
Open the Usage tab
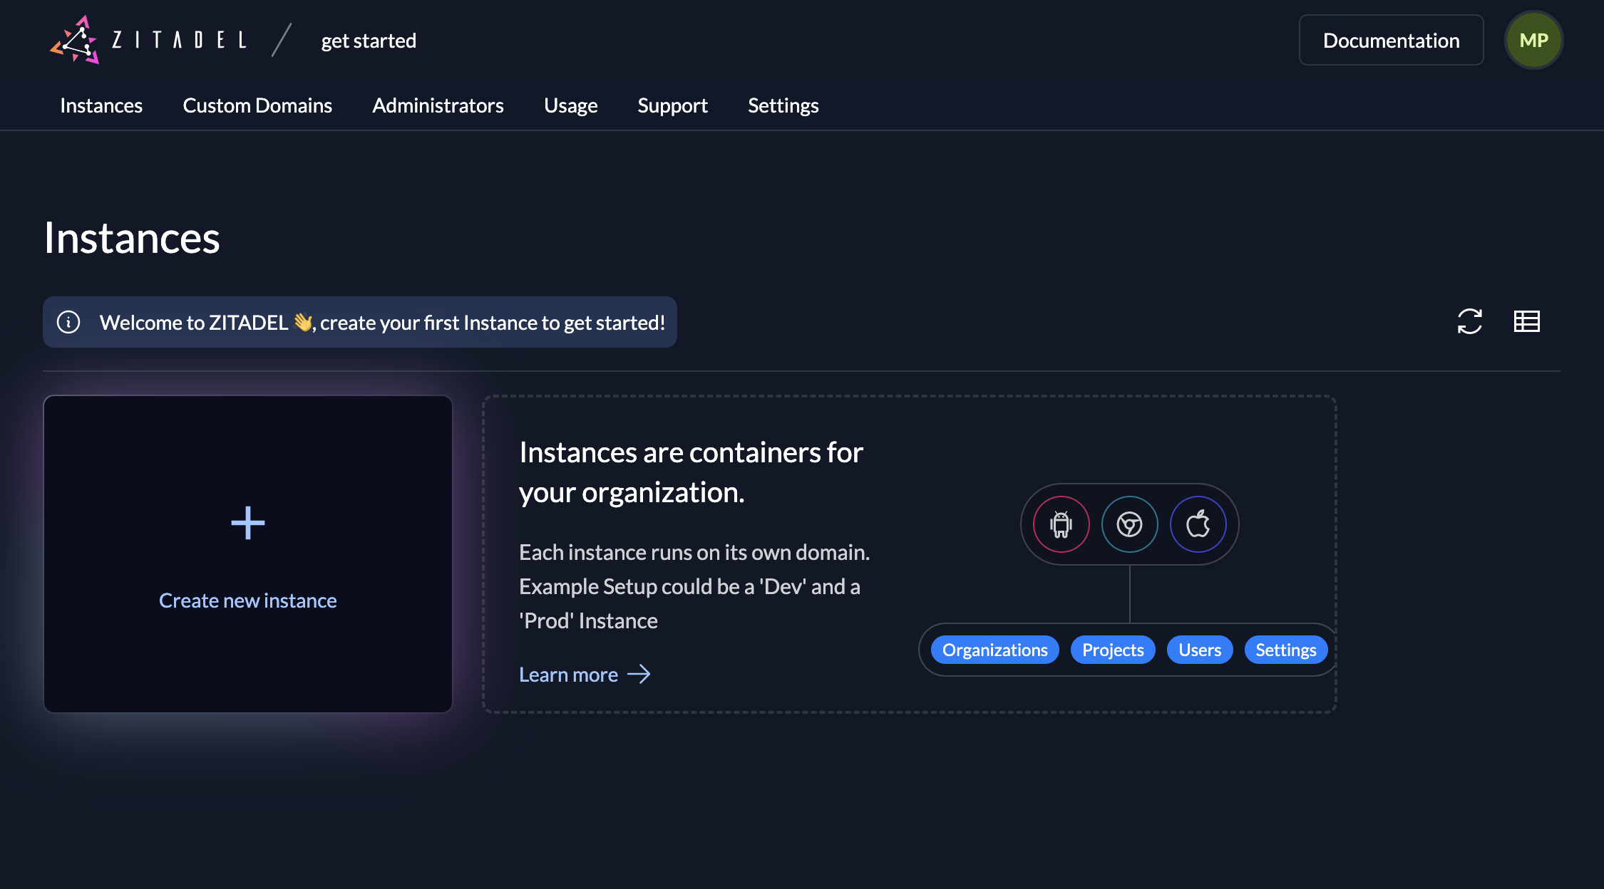point(570,105)
